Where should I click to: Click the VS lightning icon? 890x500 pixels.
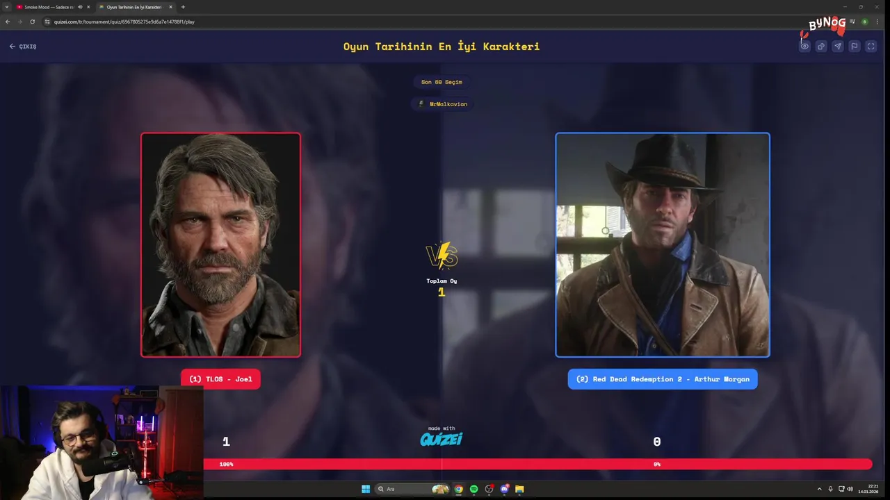pyautogui.click(x=442, y=256)
